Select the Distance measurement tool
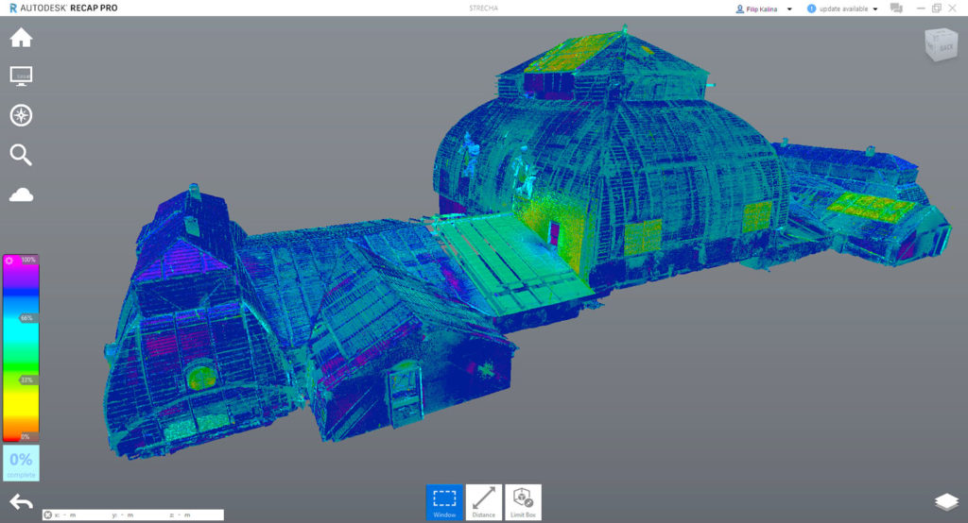 [x=484, y=501]
